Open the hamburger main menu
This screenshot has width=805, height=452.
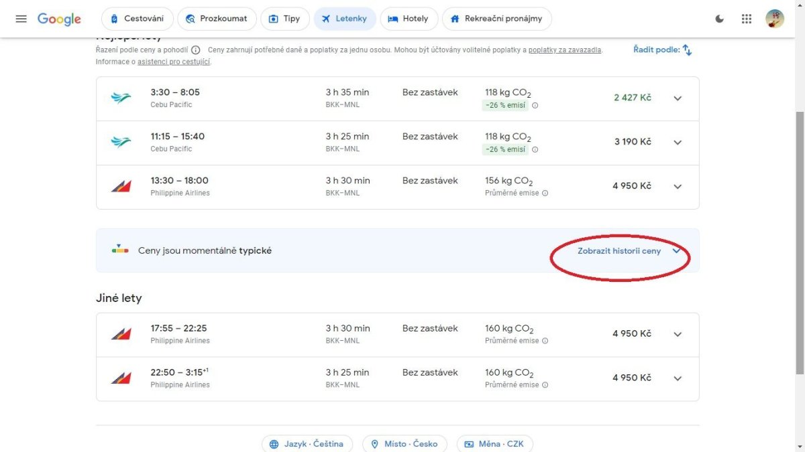tap(21, 19)
